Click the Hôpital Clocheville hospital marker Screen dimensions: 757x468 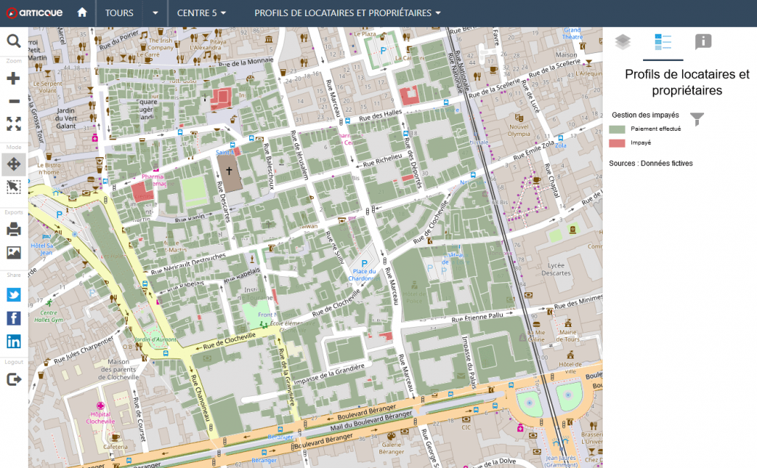tap(101, 406)
